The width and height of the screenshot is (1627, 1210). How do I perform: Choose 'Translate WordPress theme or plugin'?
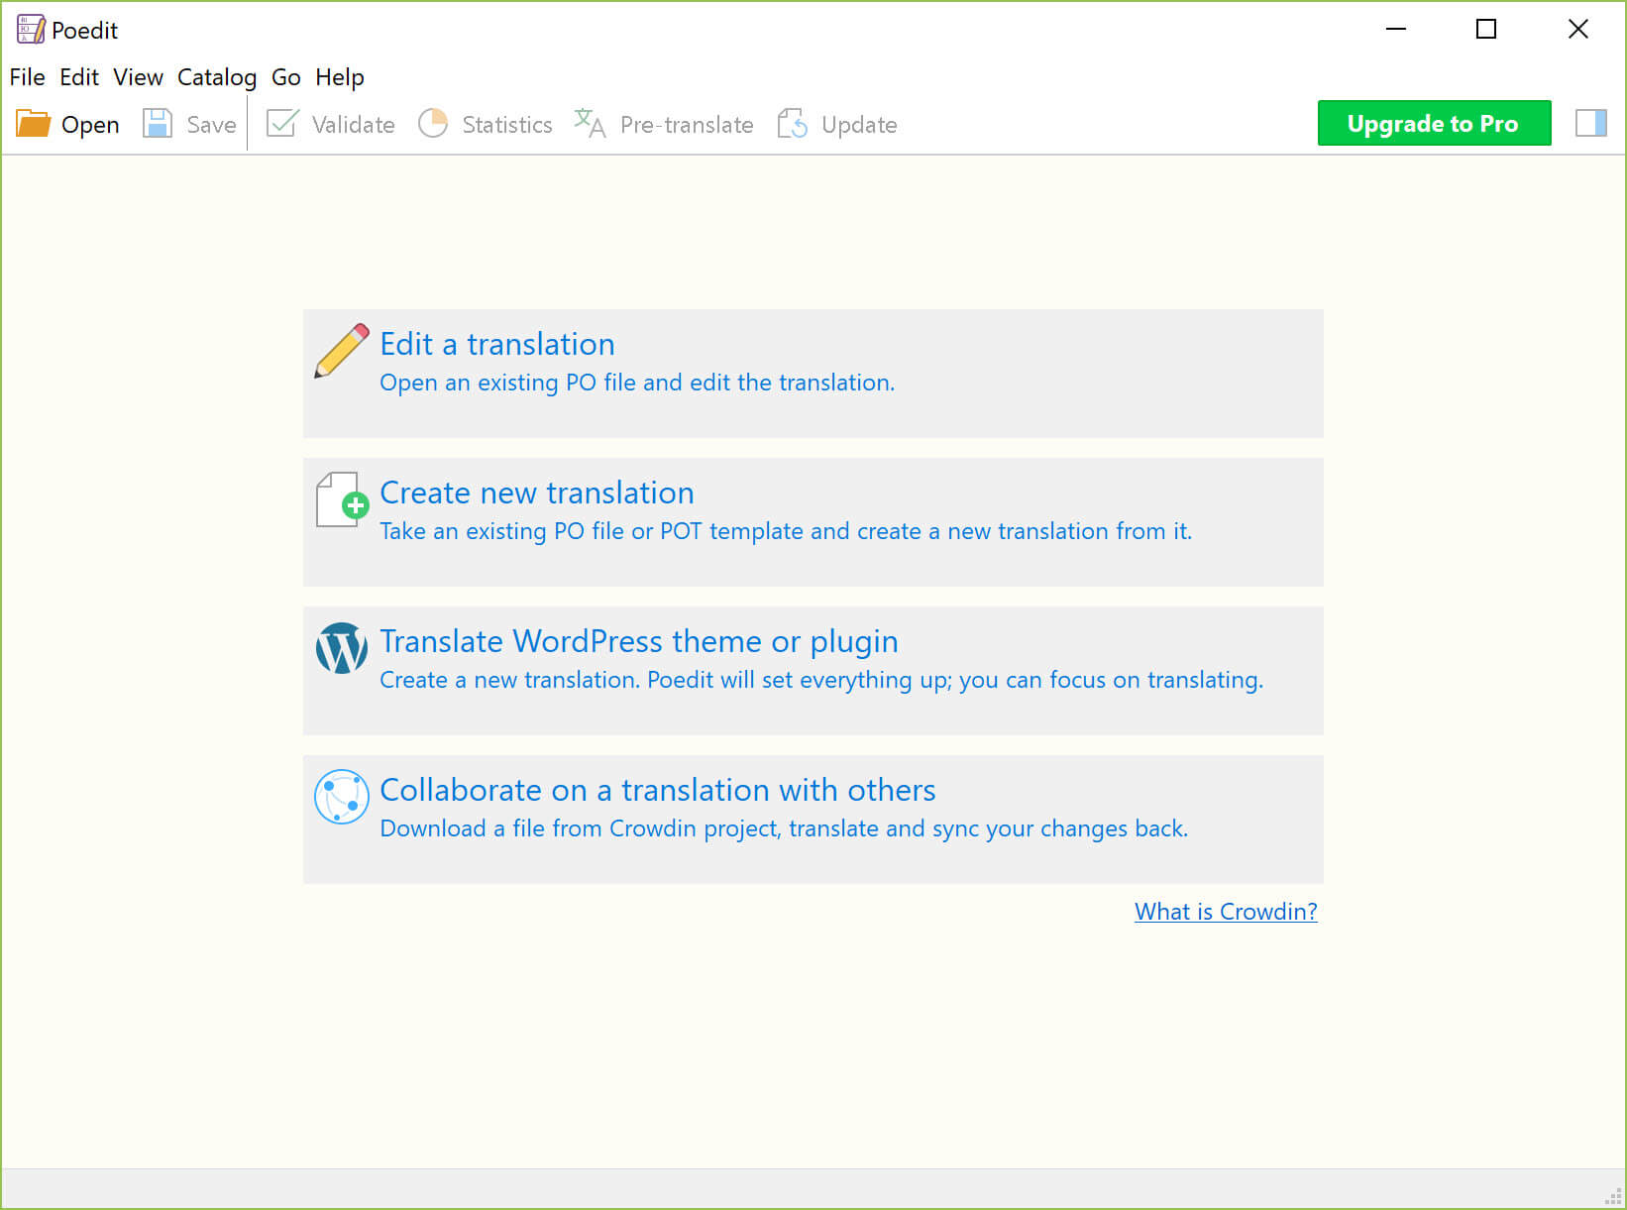point(639,641)
